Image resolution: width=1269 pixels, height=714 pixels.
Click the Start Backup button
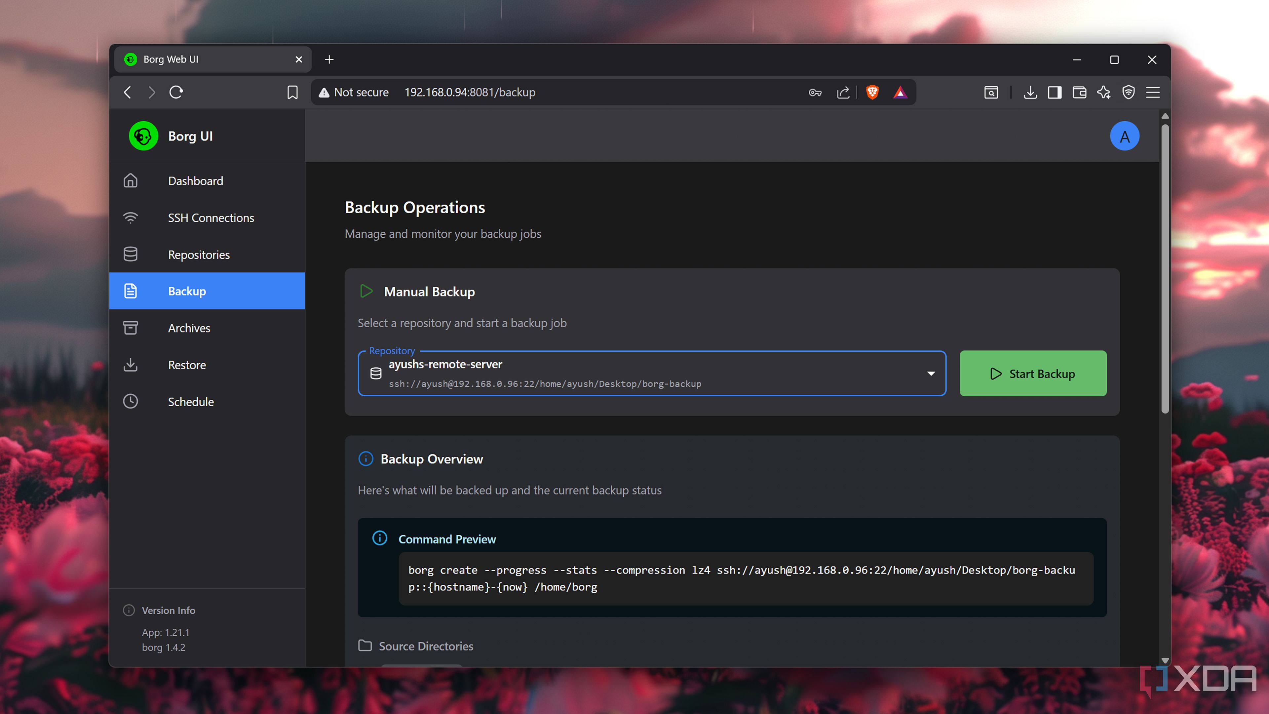[x=1033, y=374]
